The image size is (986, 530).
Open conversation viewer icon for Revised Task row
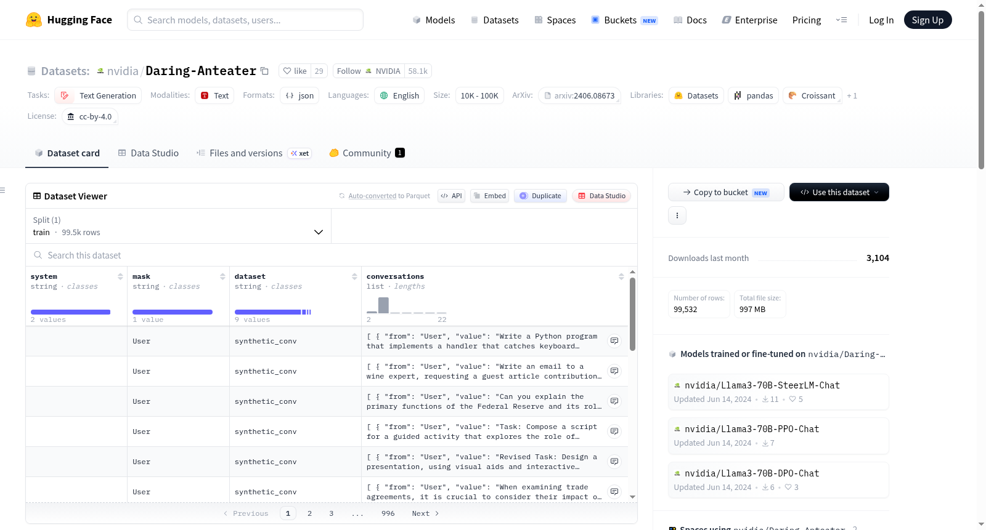(614, 461)
